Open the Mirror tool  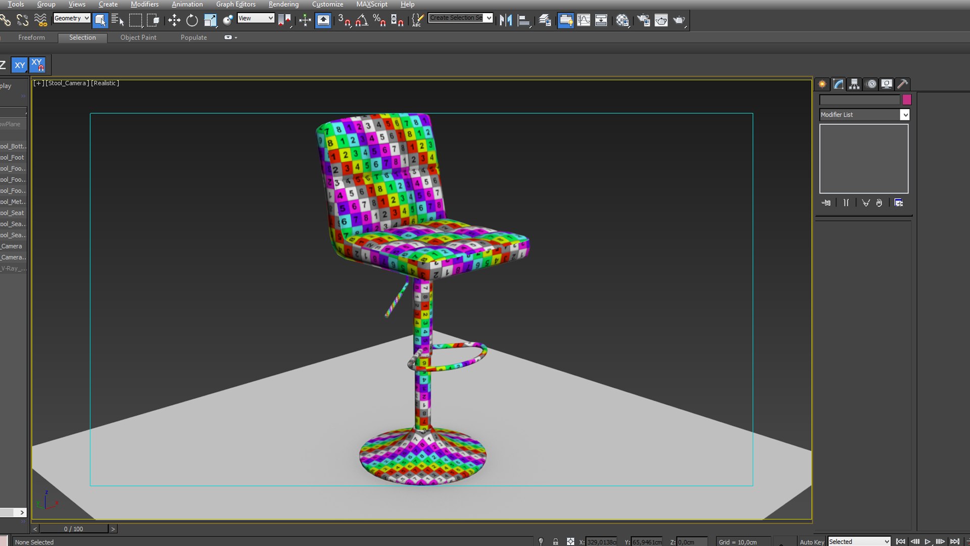pyautogui.click(x=506, y=20)
